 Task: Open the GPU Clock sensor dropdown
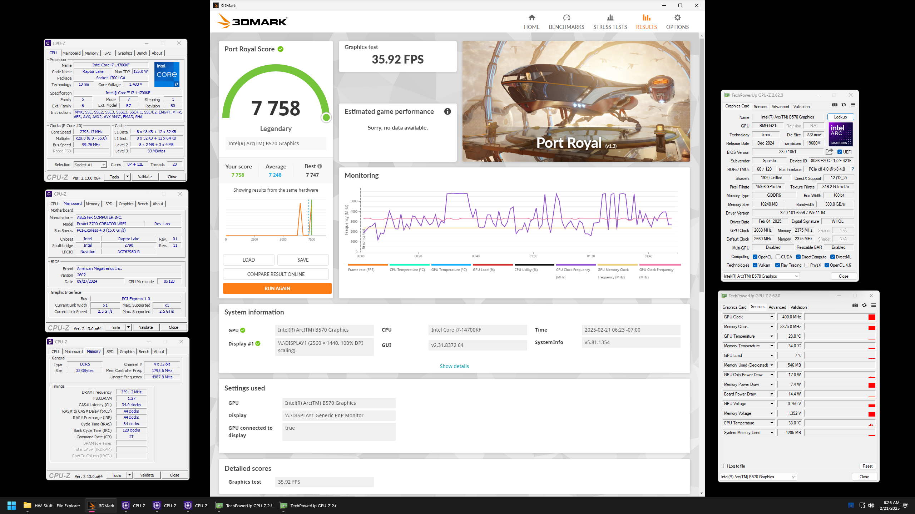772,317
